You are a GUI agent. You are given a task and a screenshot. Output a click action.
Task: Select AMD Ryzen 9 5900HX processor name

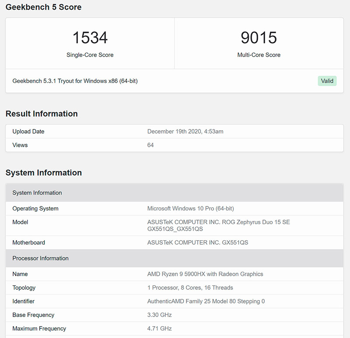click(x=205, y=274)
